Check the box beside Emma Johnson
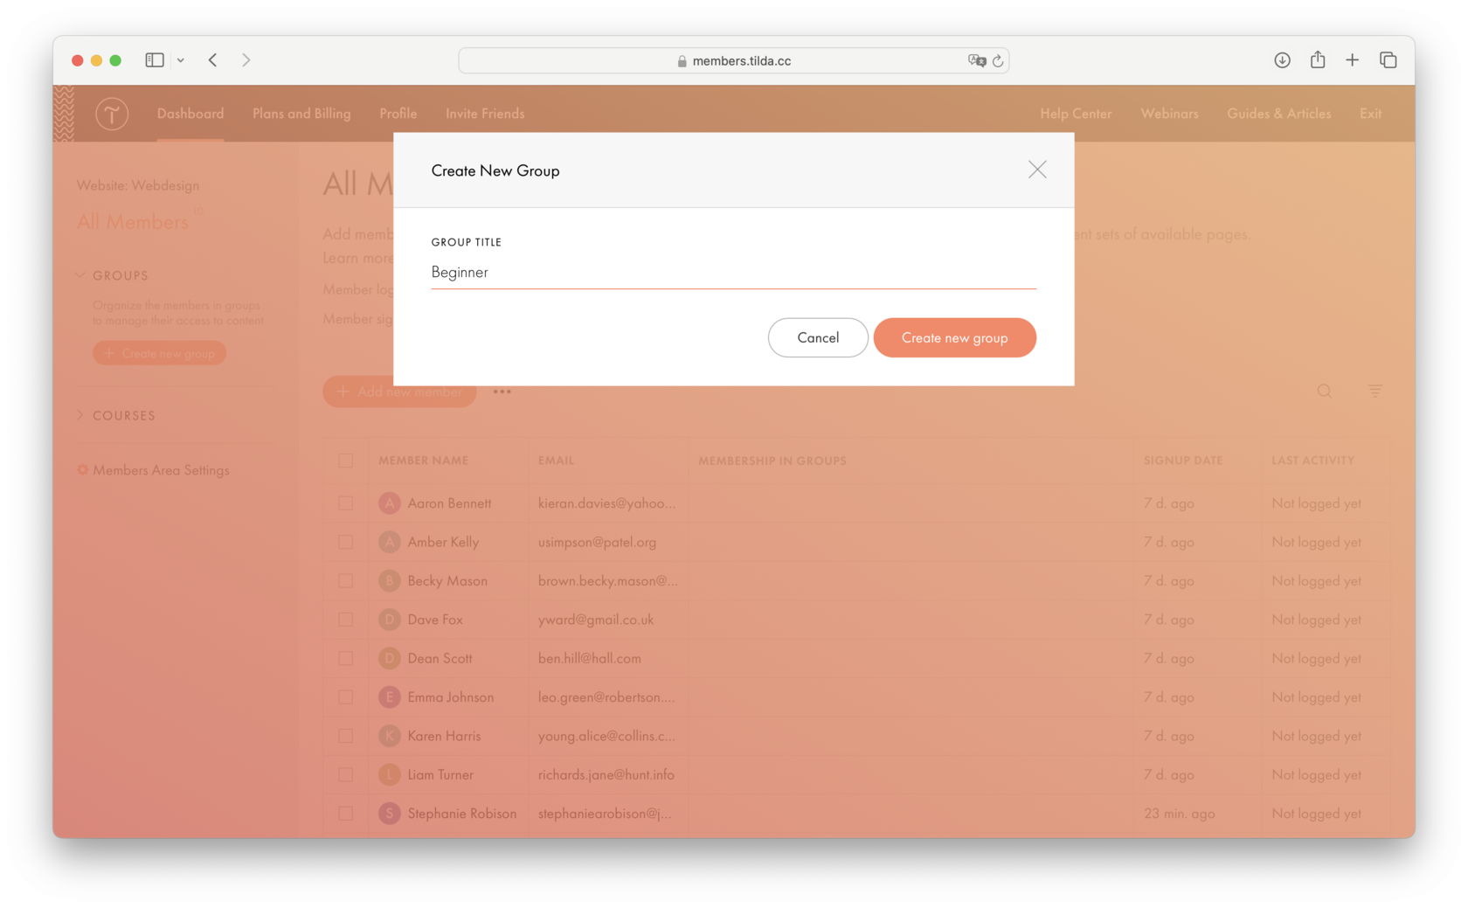 click(345, 697)
